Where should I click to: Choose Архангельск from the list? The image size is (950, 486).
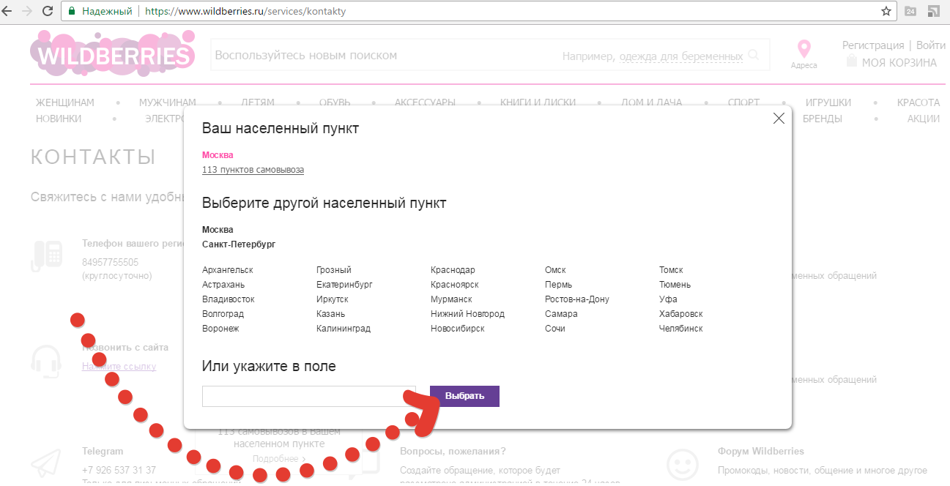228,270
